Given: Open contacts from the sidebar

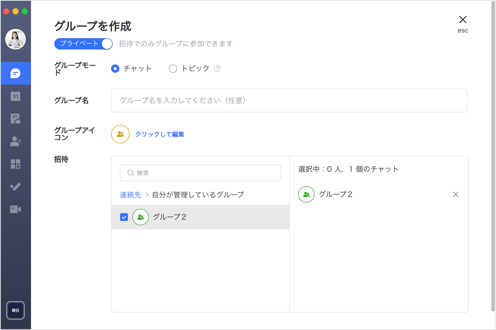Looking at the screenshot, I should [16, 141].
